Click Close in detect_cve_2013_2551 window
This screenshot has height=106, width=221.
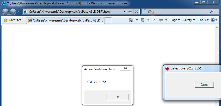point(204,85)
